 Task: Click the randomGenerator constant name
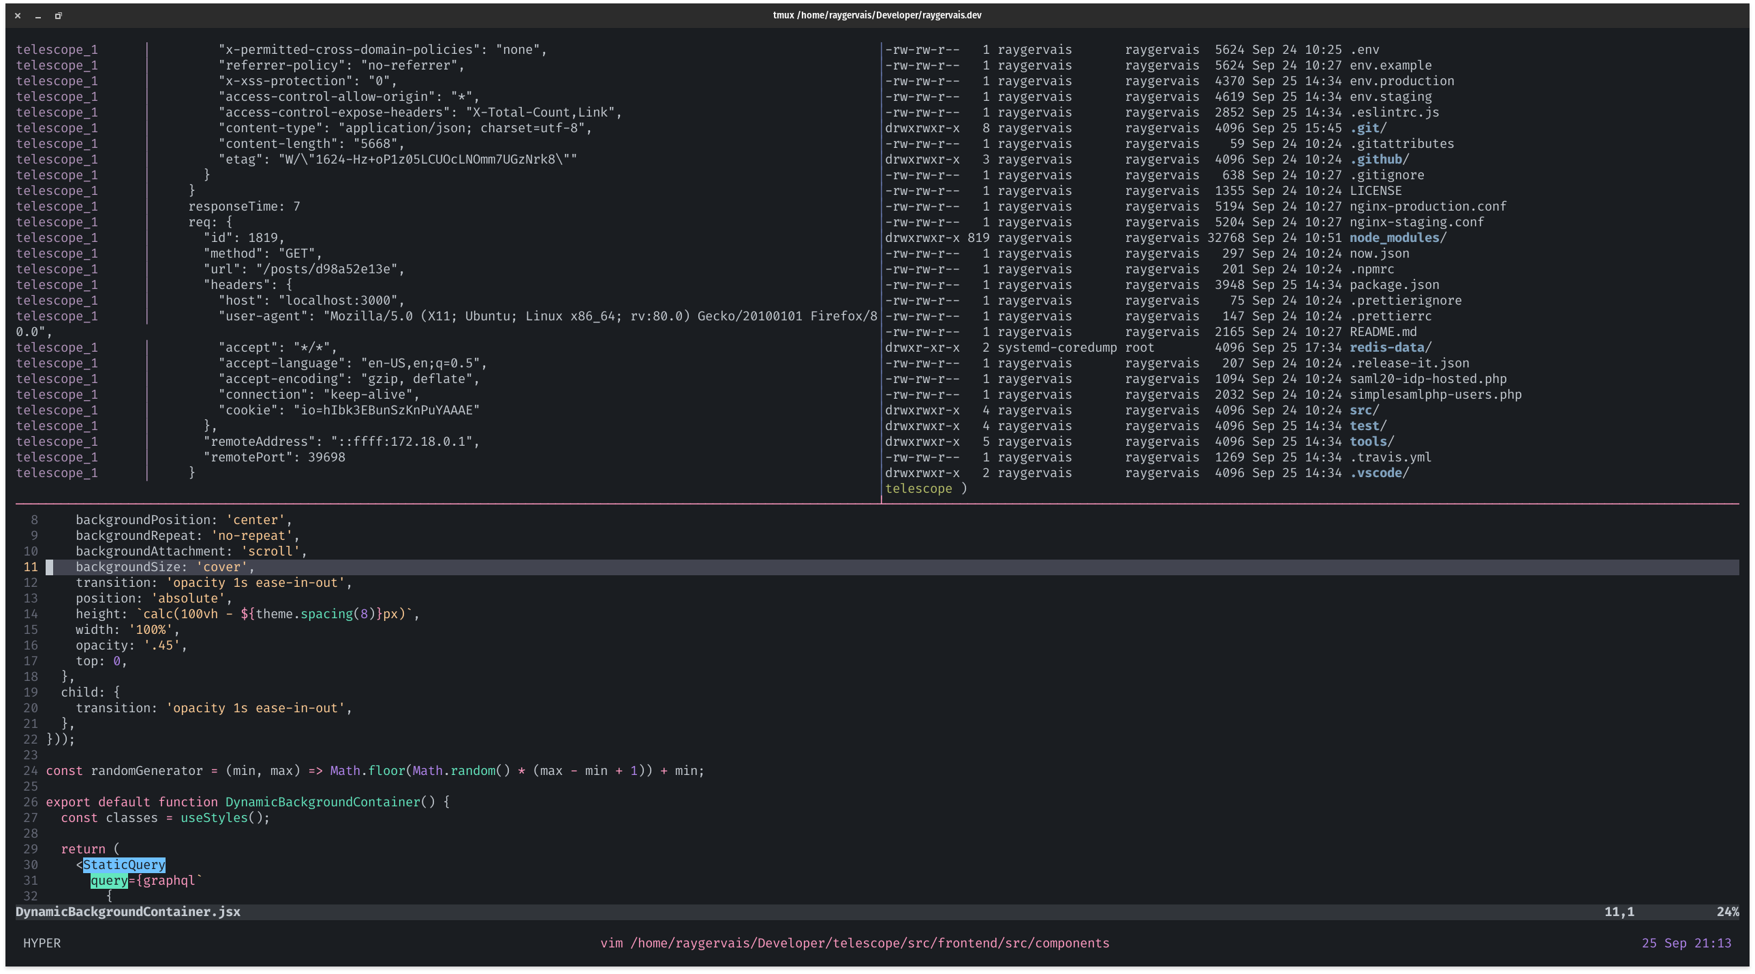pyautogui.click(x=146, y=771)
